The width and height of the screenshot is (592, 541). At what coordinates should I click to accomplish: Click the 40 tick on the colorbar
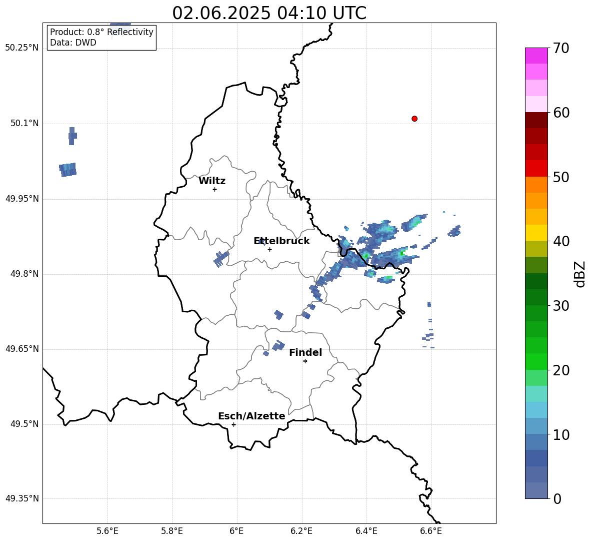click(x=560, y=241)
